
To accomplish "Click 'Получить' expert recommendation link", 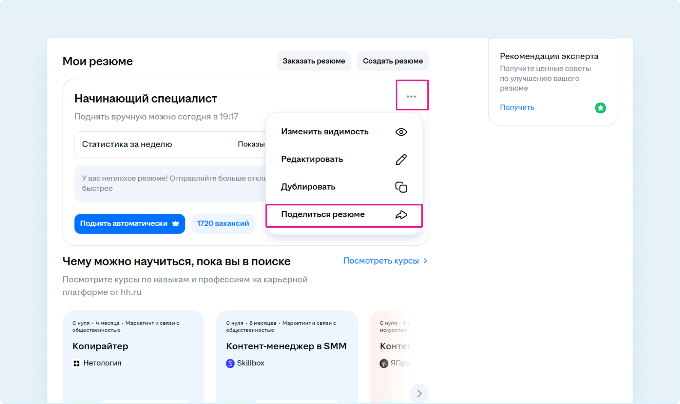I will click(517, 107).
